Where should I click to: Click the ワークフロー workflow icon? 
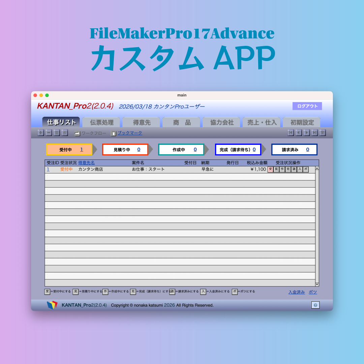[77, 133]
